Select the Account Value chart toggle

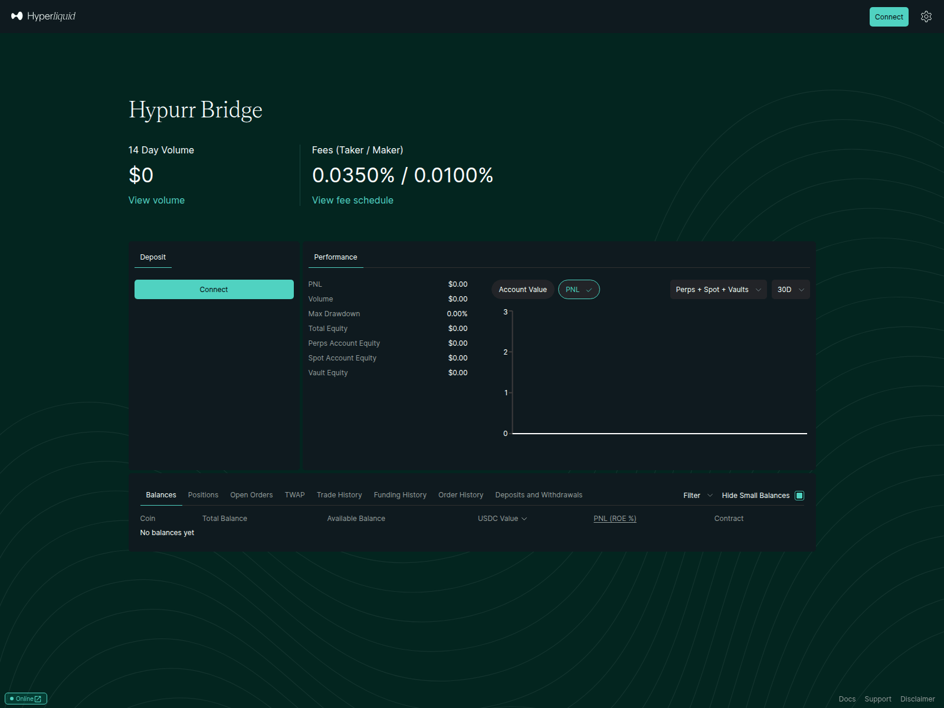(522, 290)
